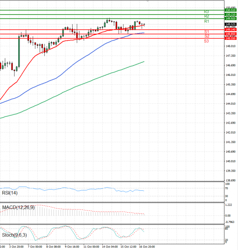The image size is (238, 250).
Task: Select the 149.920 green price tag
Action: click(230, 19)
